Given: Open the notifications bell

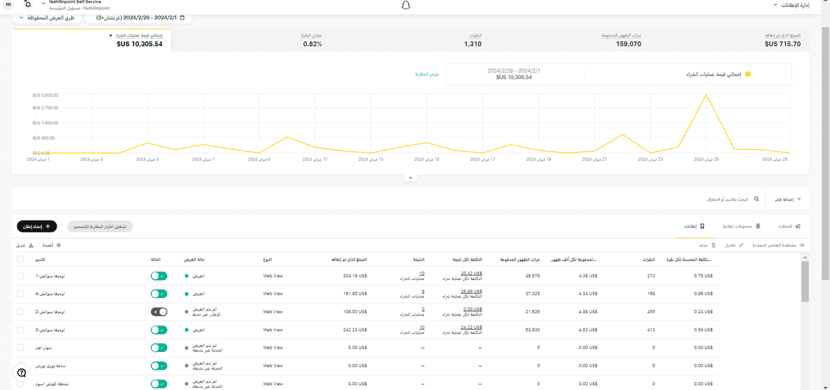Looking at the screenshot, I should (x=27, y=5).
